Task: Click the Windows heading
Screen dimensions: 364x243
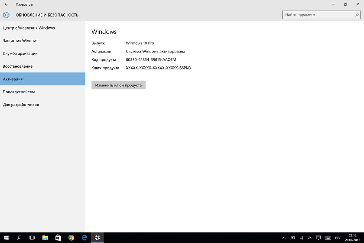Action: pyautogui.click(x=104, y=32)
